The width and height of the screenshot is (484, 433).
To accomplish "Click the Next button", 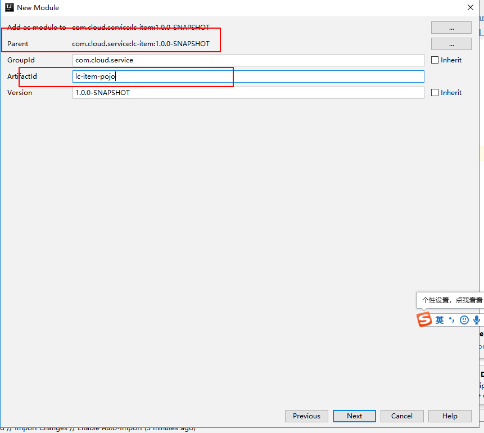I will click(x=354, y=416).
